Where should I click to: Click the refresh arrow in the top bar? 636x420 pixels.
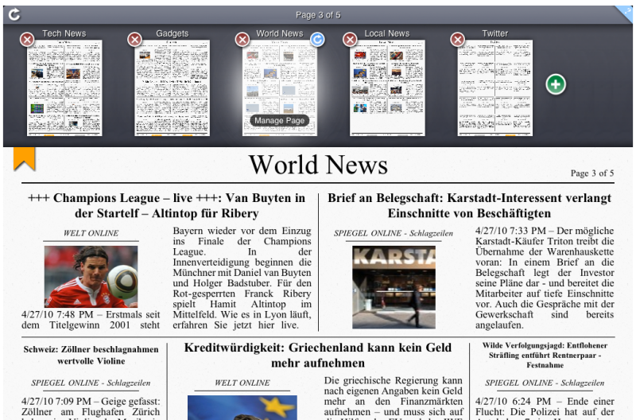pos(14,14)
